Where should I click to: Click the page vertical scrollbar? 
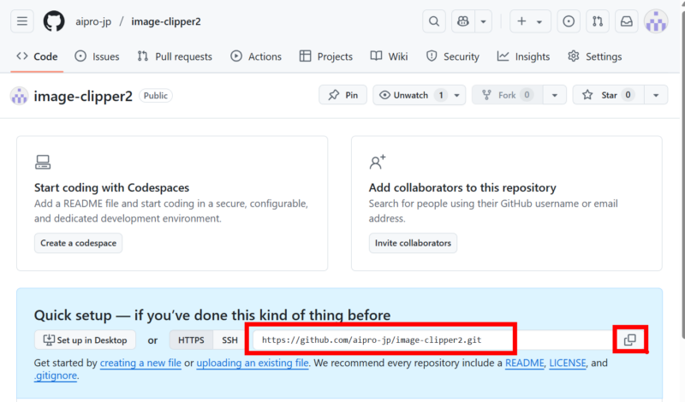tap(682, 174)
